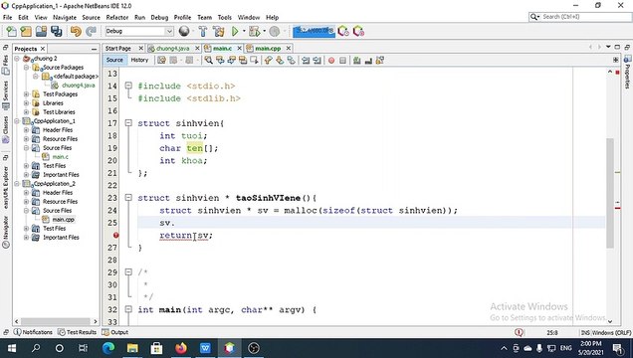This screenshot has width=633, height=358.
Task: Click the Undo toolbar icon
Action: tap(76, 31)
